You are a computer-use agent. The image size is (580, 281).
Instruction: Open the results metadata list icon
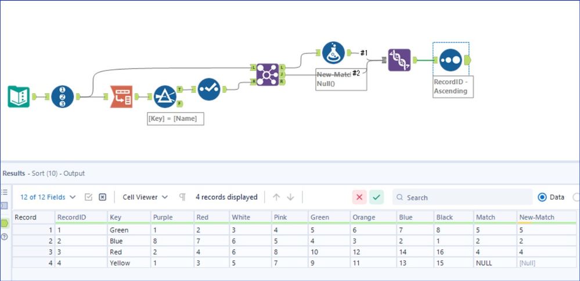pos(5,192)
